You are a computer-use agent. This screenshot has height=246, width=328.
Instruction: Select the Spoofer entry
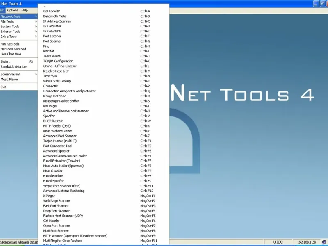tap(103, 116)
